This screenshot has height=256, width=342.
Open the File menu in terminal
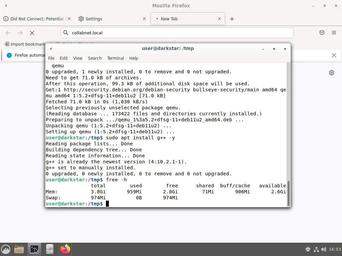point(51,58)
